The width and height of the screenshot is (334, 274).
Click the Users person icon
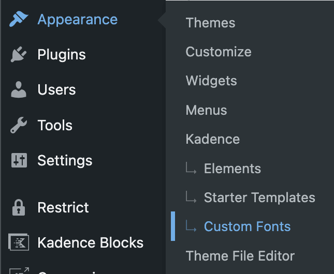(x=19, y=89)
